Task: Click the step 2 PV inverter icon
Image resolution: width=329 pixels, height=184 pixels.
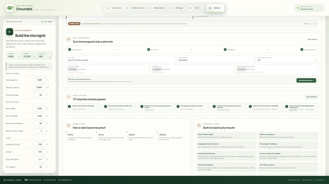Action: pyautogui.click(x=149, y=50)
